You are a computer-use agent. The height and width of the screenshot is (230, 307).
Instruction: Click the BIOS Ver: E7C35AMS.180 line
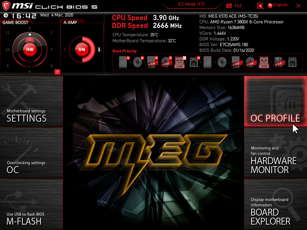tap(224, 45)
